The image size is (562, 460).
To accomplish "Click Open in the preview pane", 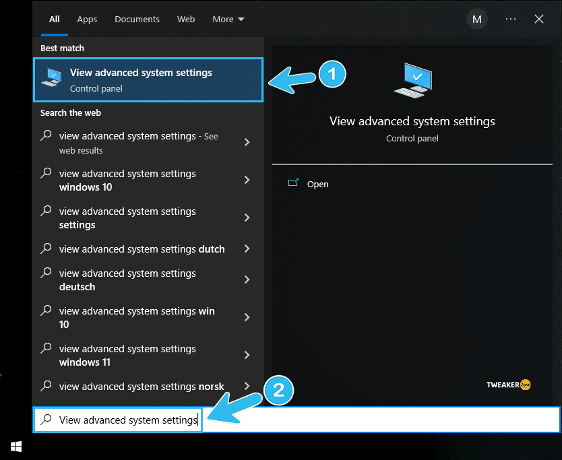I will pos(317,184).
